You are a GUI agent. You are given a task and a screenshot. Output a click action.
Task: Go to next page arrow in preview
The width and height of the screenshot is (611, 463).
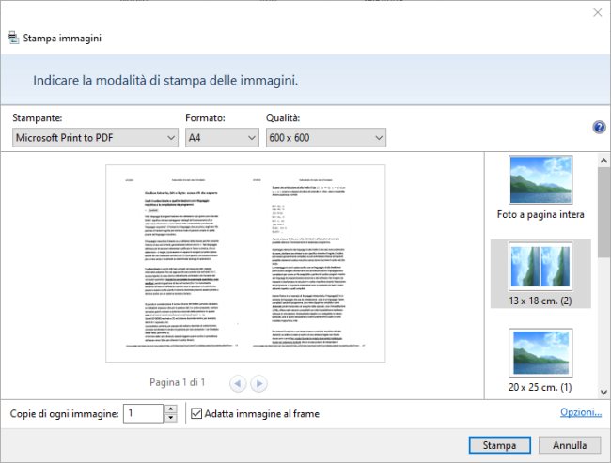[258, 383]
